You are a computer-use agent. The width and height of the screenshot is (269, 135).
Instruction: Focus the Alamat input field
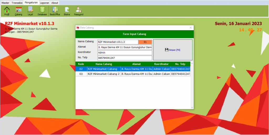125,47
